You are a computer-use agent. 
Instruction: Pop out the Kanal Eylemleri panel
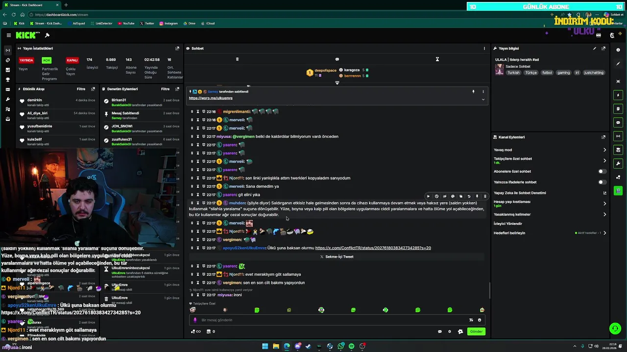[603, 137]
